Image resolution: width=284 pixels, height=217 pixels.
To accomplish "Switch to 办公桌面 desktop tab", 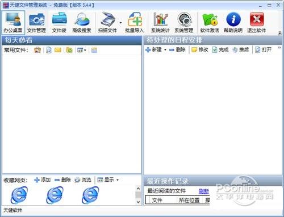I will click(13, 22).
